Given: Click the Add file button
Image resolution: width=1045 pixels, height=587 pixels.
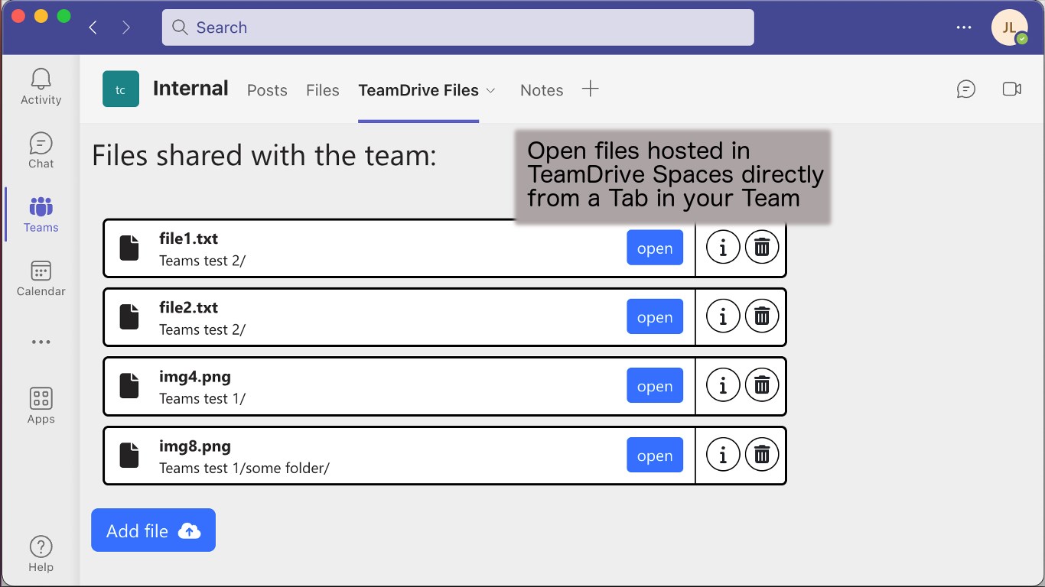Looking at the screenshot, I should click(153, 530).
